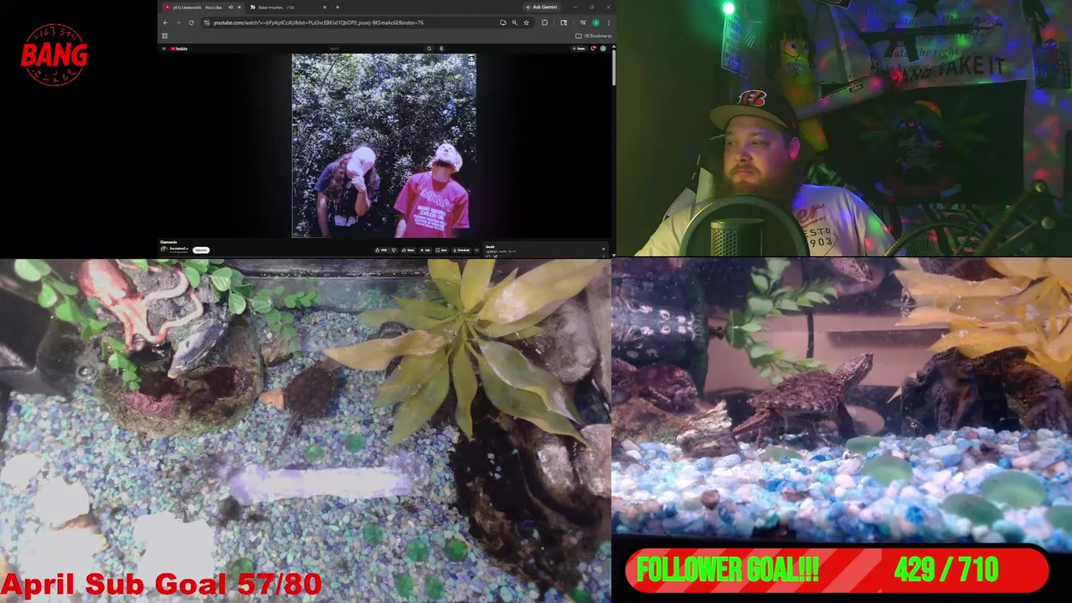Click the YouTube search field
Viewport: 1072px width, 603px height.
375,49
